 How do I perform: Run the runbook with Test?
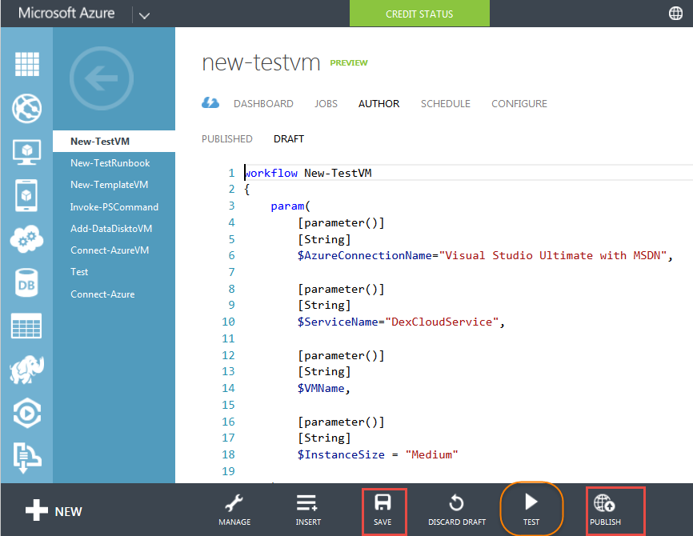coord(531,509)
